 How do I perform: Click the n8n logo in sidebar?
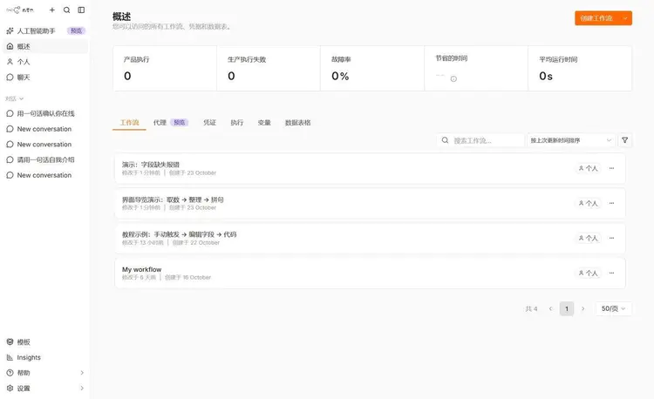pyautogui.click(x=19, y=10)
